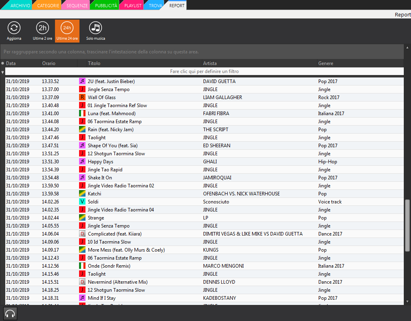Click the cyan V icon beside Soldi

pos(82,202)
